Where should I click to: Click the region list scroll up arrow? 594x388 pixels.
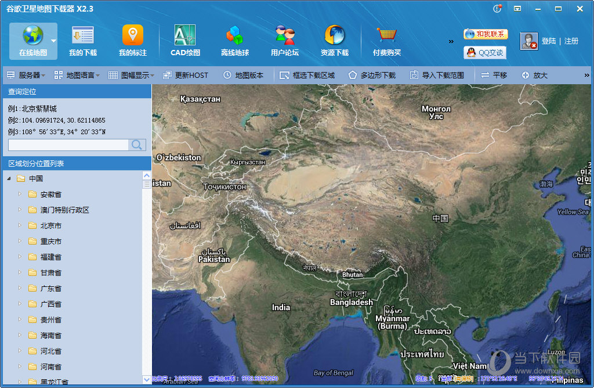(x=147, y=175)
